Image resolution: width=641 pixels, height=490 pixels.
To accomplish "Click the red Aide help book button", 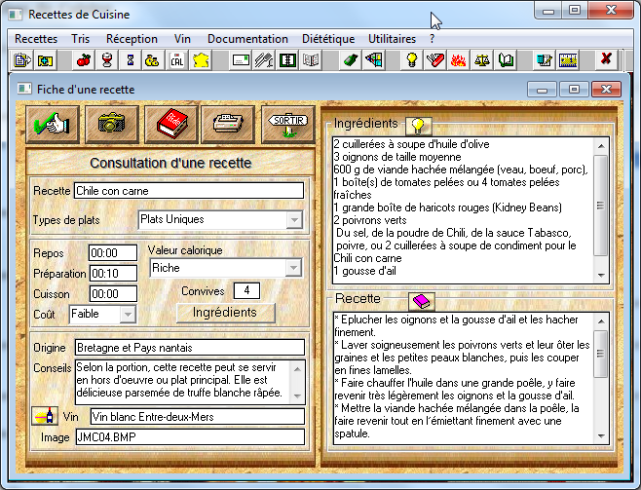I will [x=171, y=125].
